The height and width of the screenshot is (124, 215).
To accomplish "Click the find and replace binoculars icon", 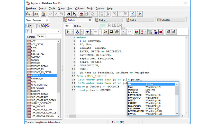I will click(74, 14).
